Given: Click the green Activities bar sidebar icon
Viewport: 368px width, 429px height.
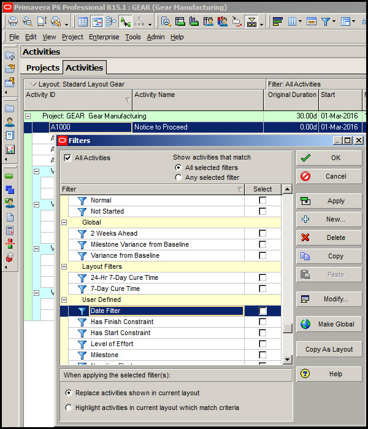Looking at the screenshot, I should tap(9, 176).
